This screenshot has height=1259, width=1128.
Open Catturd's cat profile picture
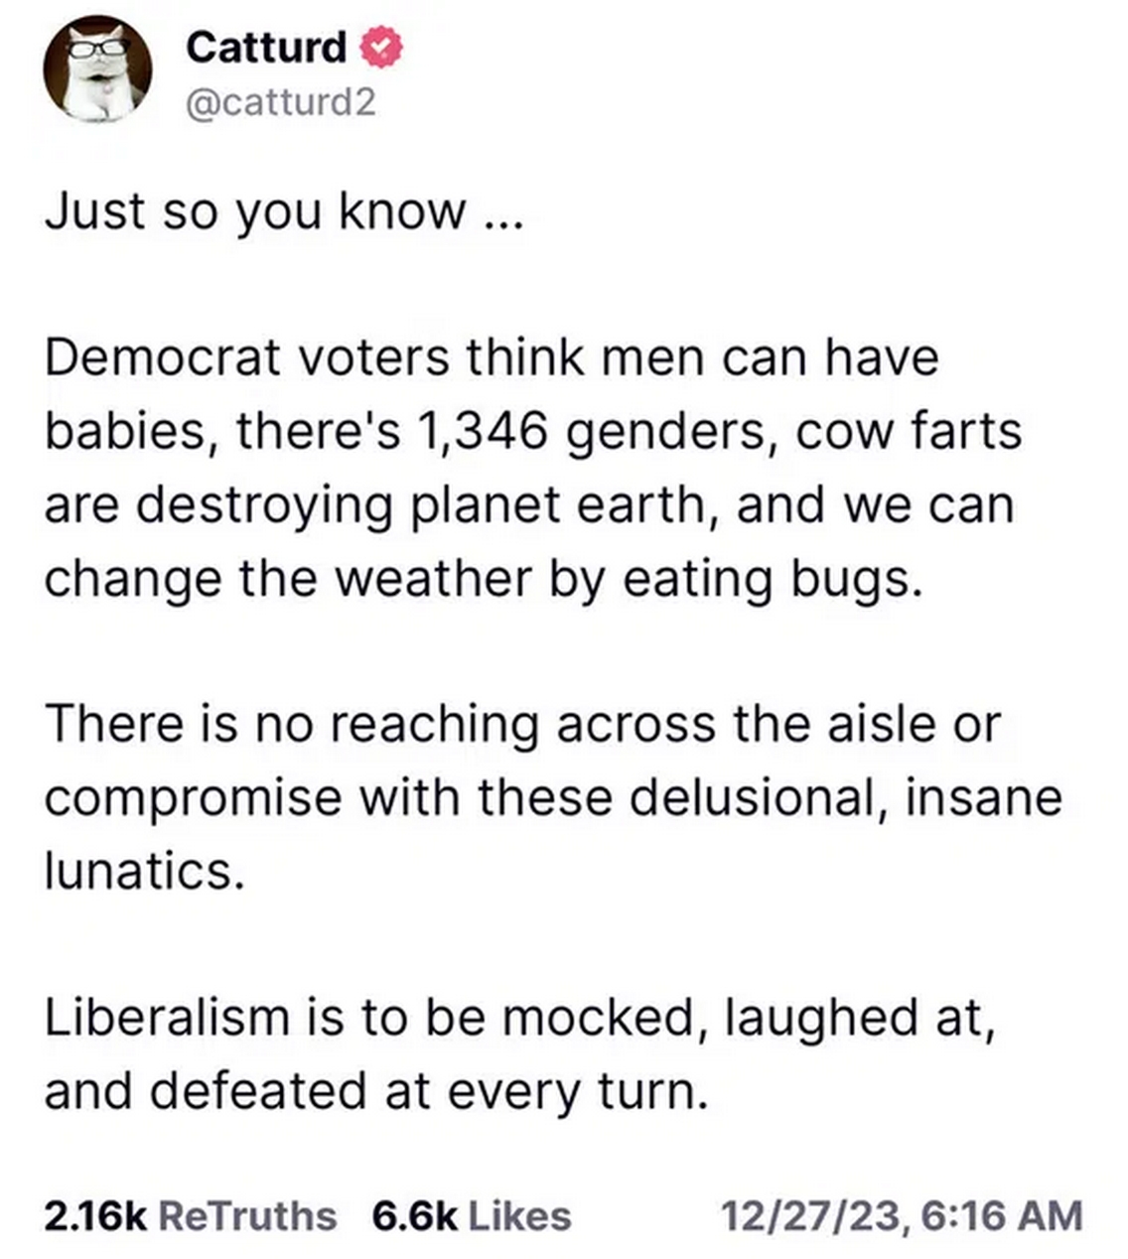(97, 70)
